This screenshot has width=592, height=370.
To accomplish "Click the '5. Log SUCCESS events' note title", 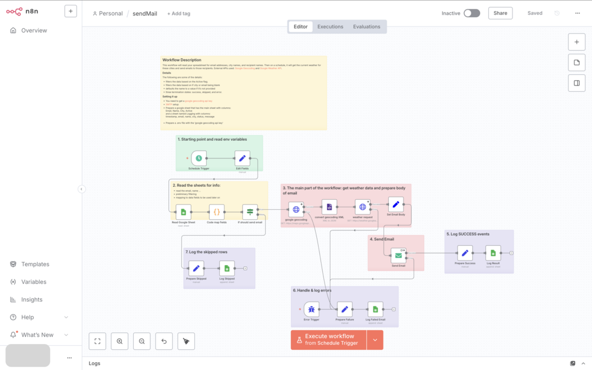I will pos(468,234).
